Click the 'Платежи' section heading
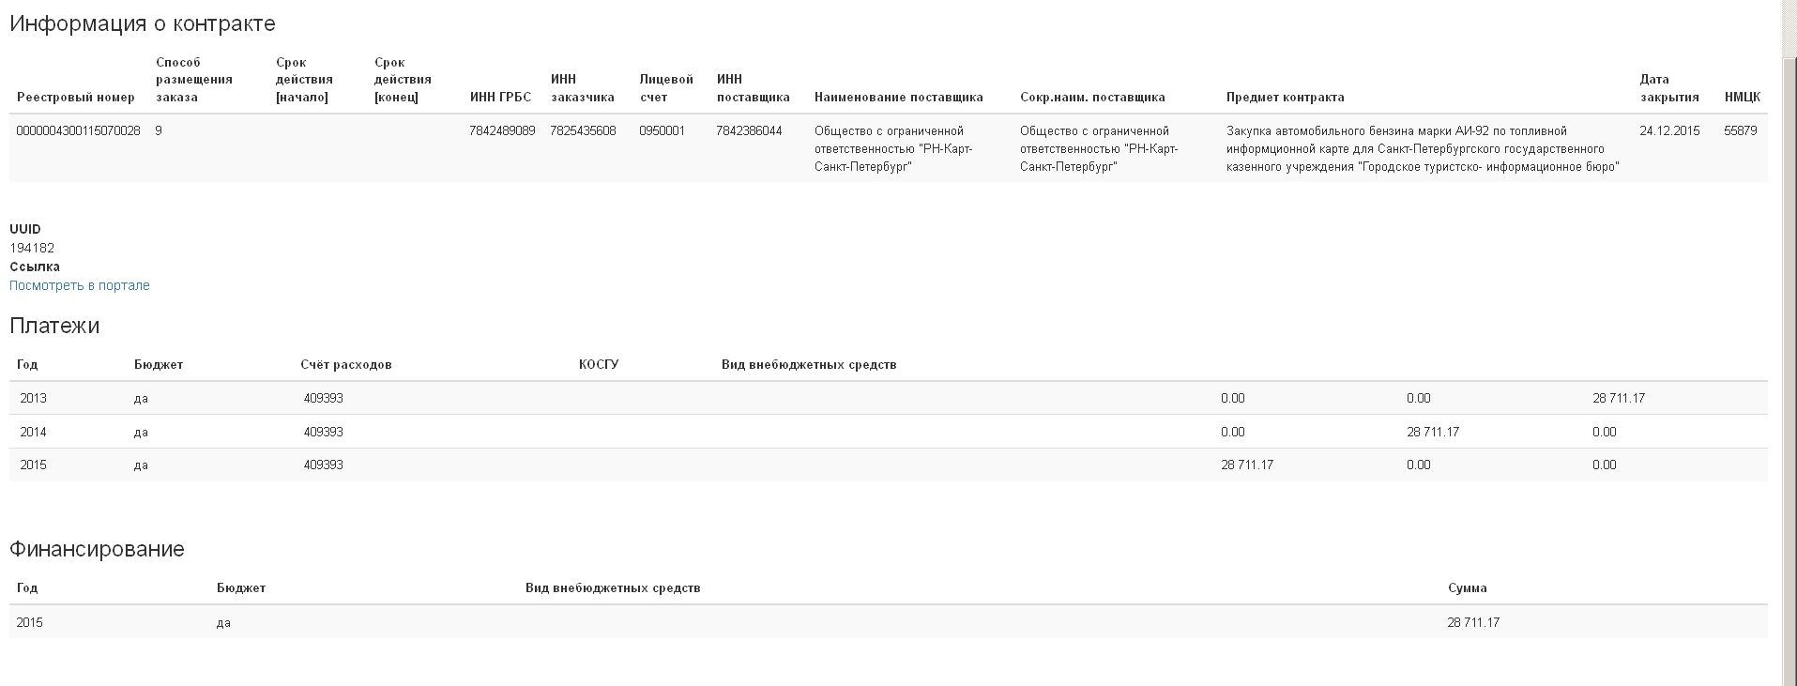Viewport: 1797px width, 686px height. click(x=54, y=326)
